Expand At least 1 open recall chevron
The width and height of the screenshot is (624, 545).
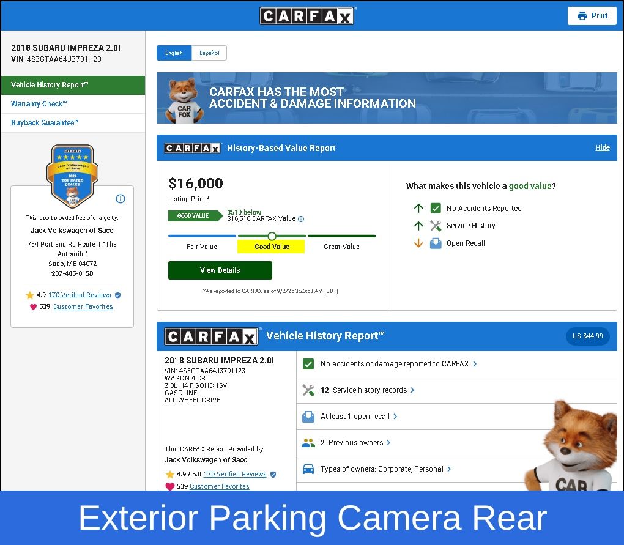[x=395, y=417]
